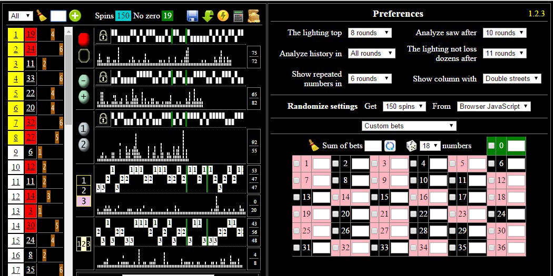Click the gray ball labeled 1
Screen dimensions: 553x276
tap(84, 129)
